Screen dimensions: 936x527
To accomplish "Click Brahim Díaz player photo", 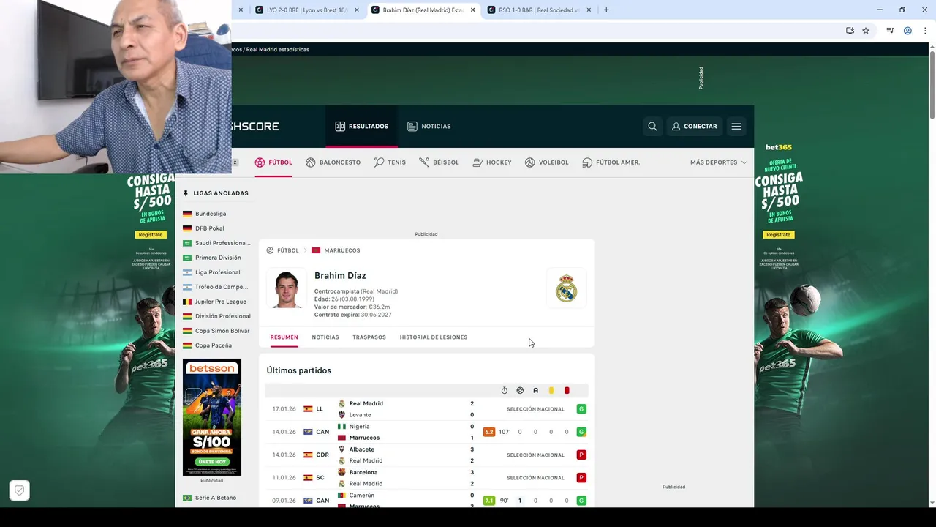I will tap(287, 289).
